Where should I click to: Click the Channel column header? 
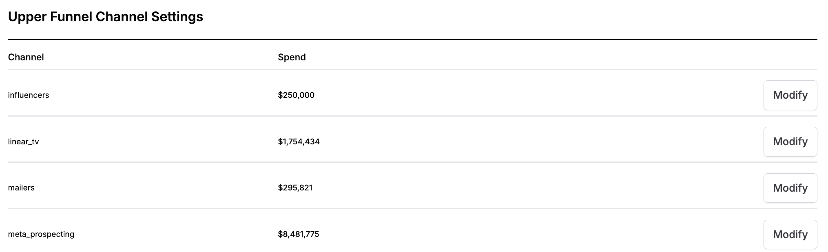pos(26,57)
